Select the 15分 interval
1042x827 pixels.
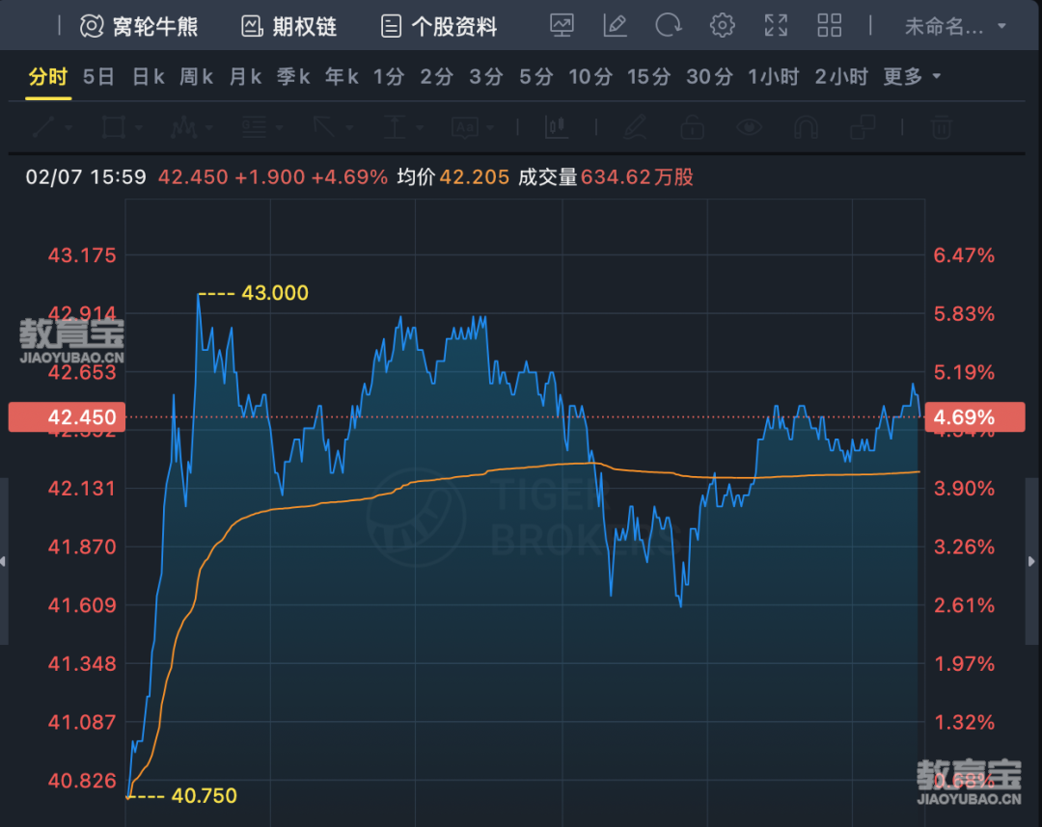pos(648,77)
